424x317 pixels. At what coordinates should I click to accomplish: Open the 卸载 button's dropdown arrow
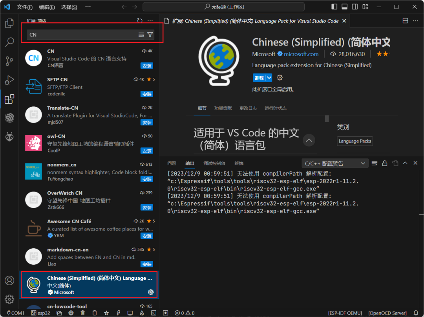[268, 77]
